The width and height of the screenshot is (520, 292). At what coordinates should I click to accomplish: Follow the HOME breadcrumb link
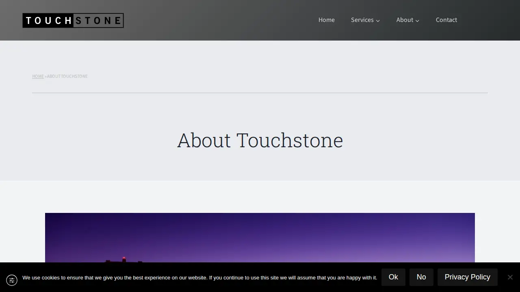click(38, 76)
